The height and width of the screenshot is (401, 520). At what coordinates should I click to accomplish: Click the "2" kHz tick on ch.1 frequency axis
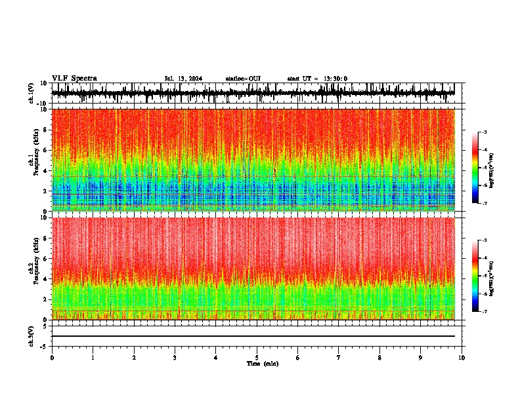[x=45, y=191]
